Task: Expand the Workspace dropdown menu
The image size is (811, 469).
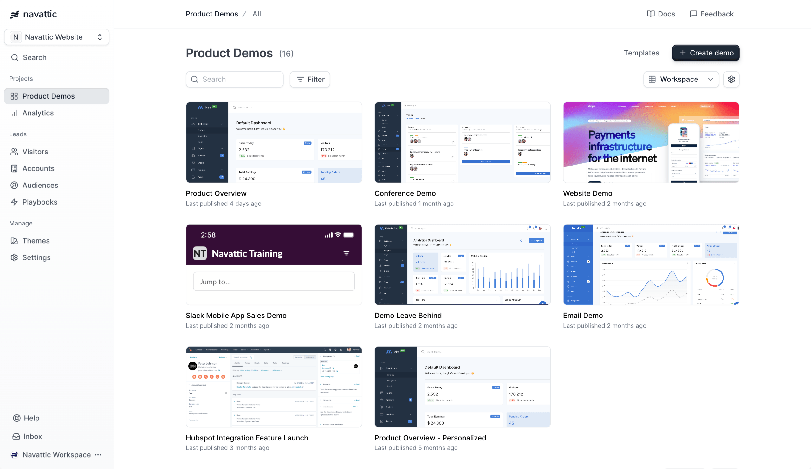Action: (x=681, y=79)
